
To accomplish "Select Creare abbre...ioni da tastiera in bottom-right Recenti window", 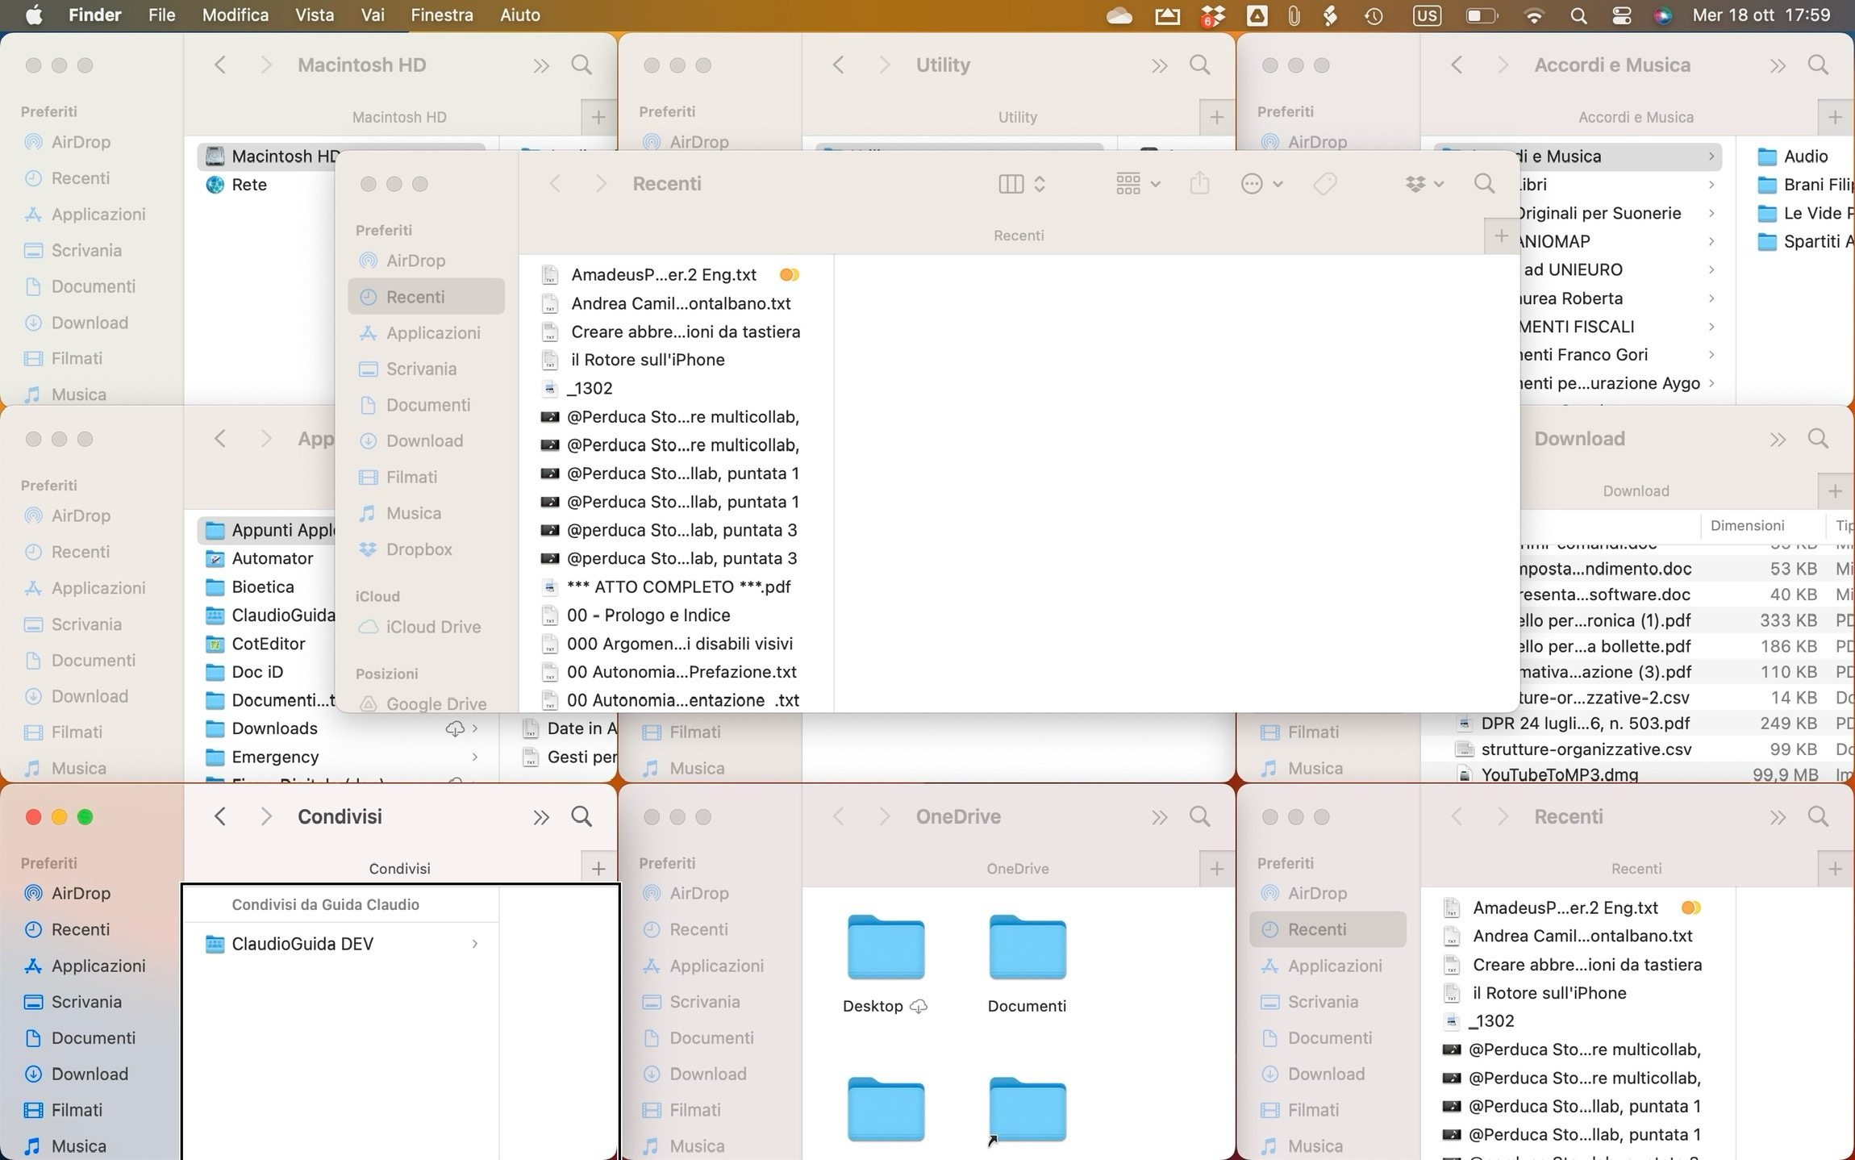I will click(x=1586, y=965).
